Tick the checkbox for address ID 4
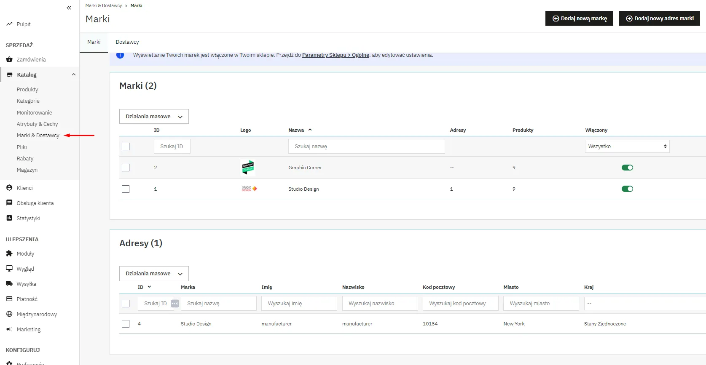706x365 pixels. point(126,324)
